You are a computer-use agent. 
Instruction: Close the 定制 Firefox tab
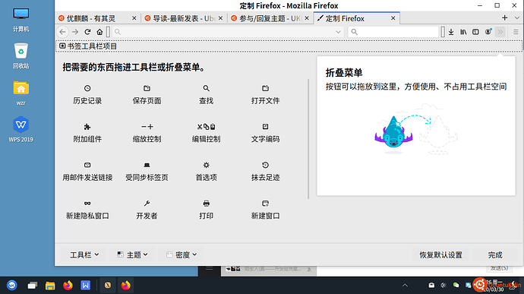point(393,18)
